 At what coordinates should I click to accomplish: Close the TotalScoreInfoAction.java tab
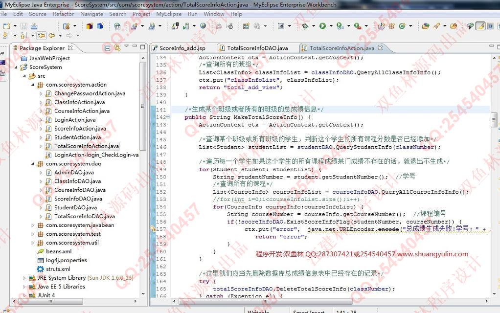tap(380, 48)
